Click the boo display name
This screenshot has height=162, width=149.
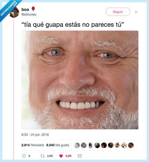click(x=25, y=9)
